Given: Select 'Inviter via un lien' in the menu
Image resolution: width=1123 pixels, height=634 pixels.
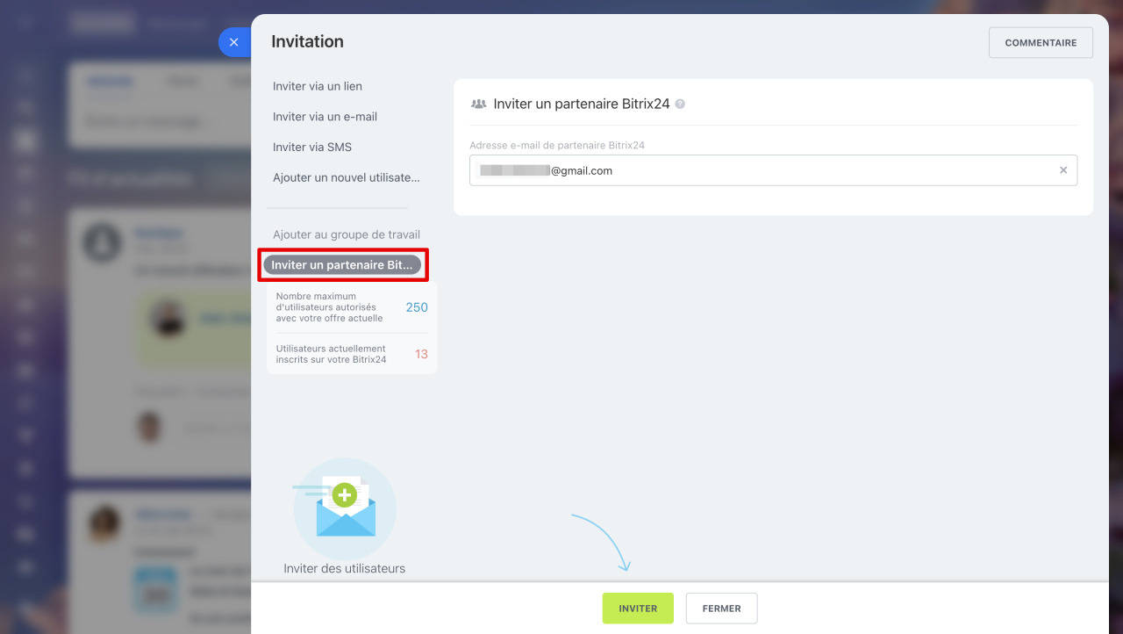Looking at the screenshot, I should coord(318,86).
